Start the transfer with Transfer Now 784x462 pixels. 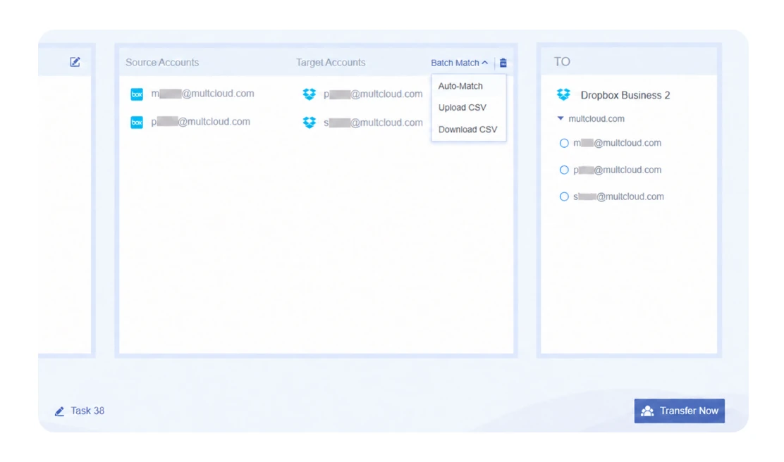pos(679,411)
